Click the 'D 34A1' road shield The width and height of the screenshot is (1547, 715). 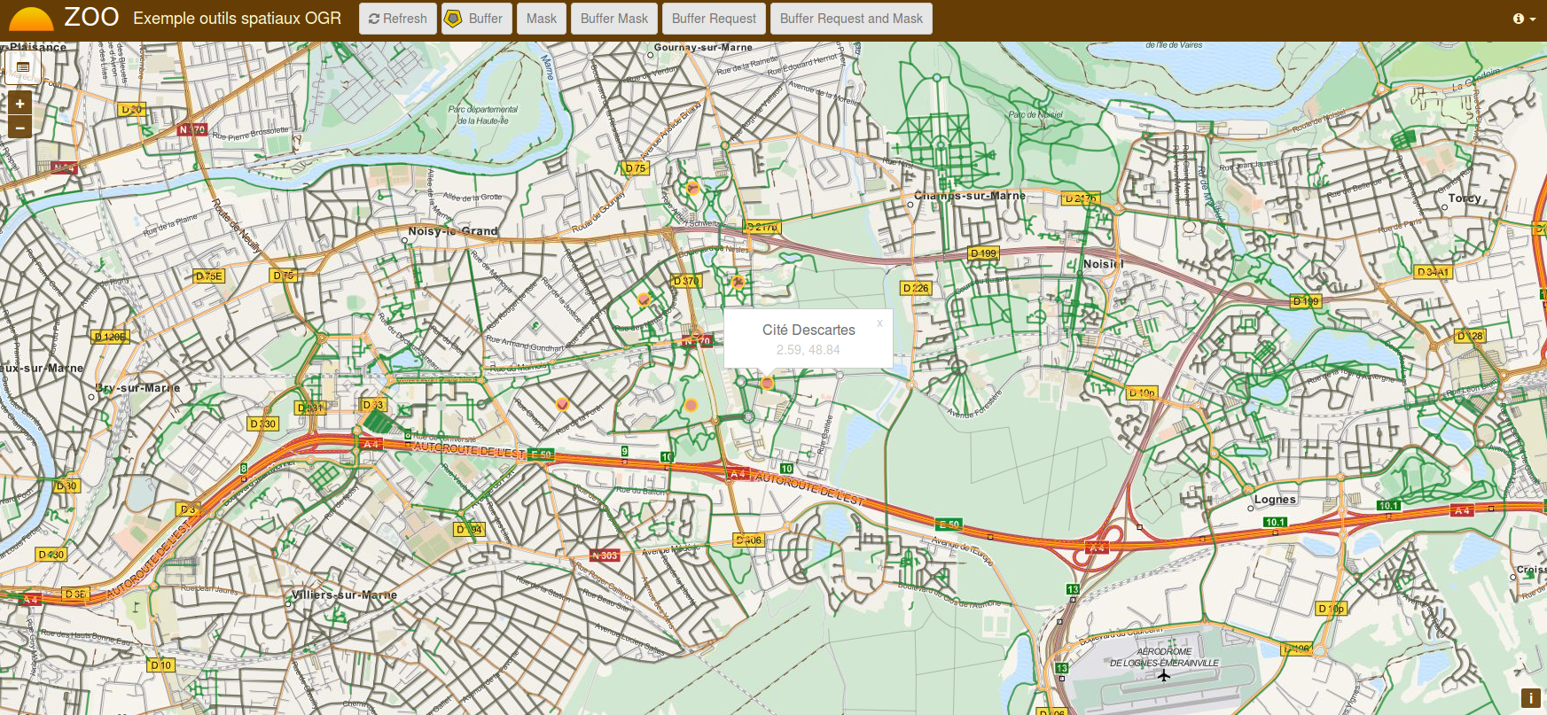coord(1433,272)
